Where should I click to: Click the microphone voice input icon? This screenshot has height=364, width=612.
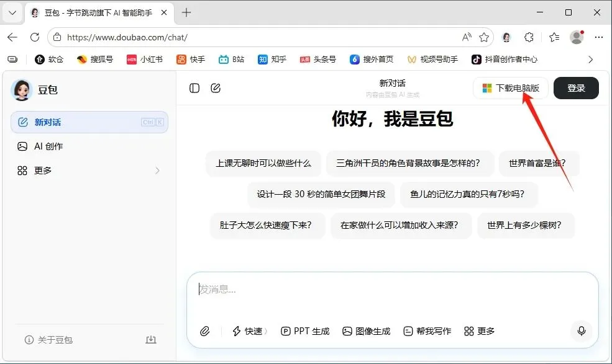pyautogui.click(x=582, y=331)
